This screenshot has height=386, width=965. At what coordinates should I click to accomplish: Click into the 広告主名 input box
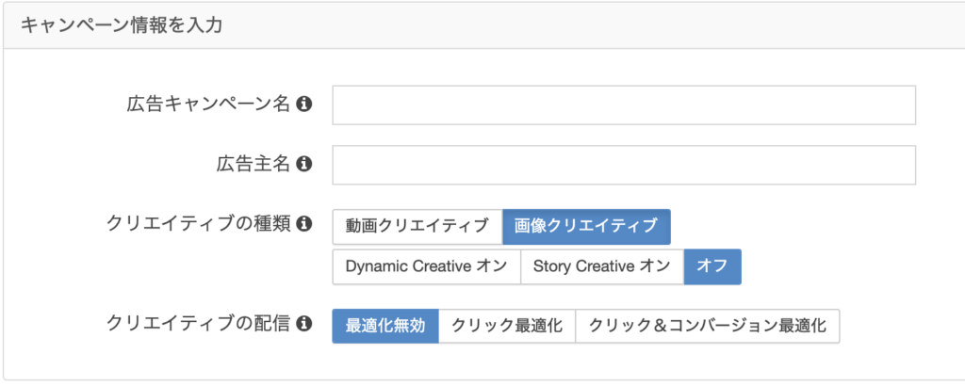(624, 165)
